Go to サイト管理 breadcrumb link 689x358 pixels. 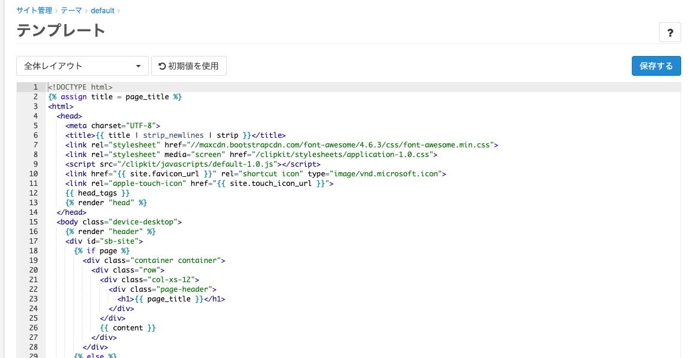[x=34, y=10]
